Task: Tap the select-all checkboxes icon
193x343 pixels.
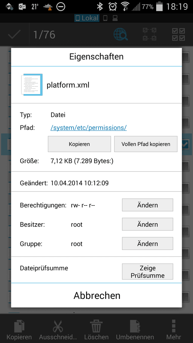Action: [179, 34]
